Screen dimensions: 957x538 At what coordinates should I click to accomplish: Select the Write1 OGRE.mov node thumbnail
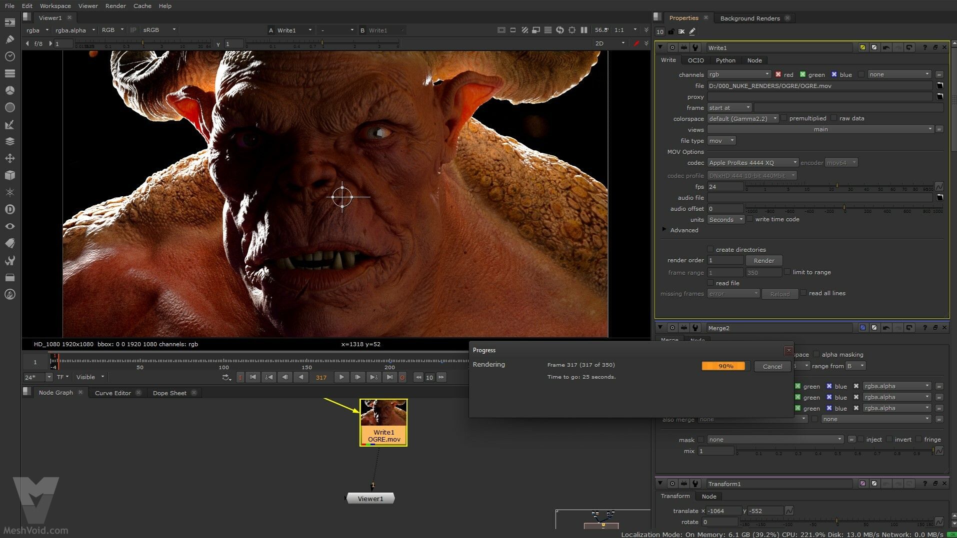tap(383, 422)
